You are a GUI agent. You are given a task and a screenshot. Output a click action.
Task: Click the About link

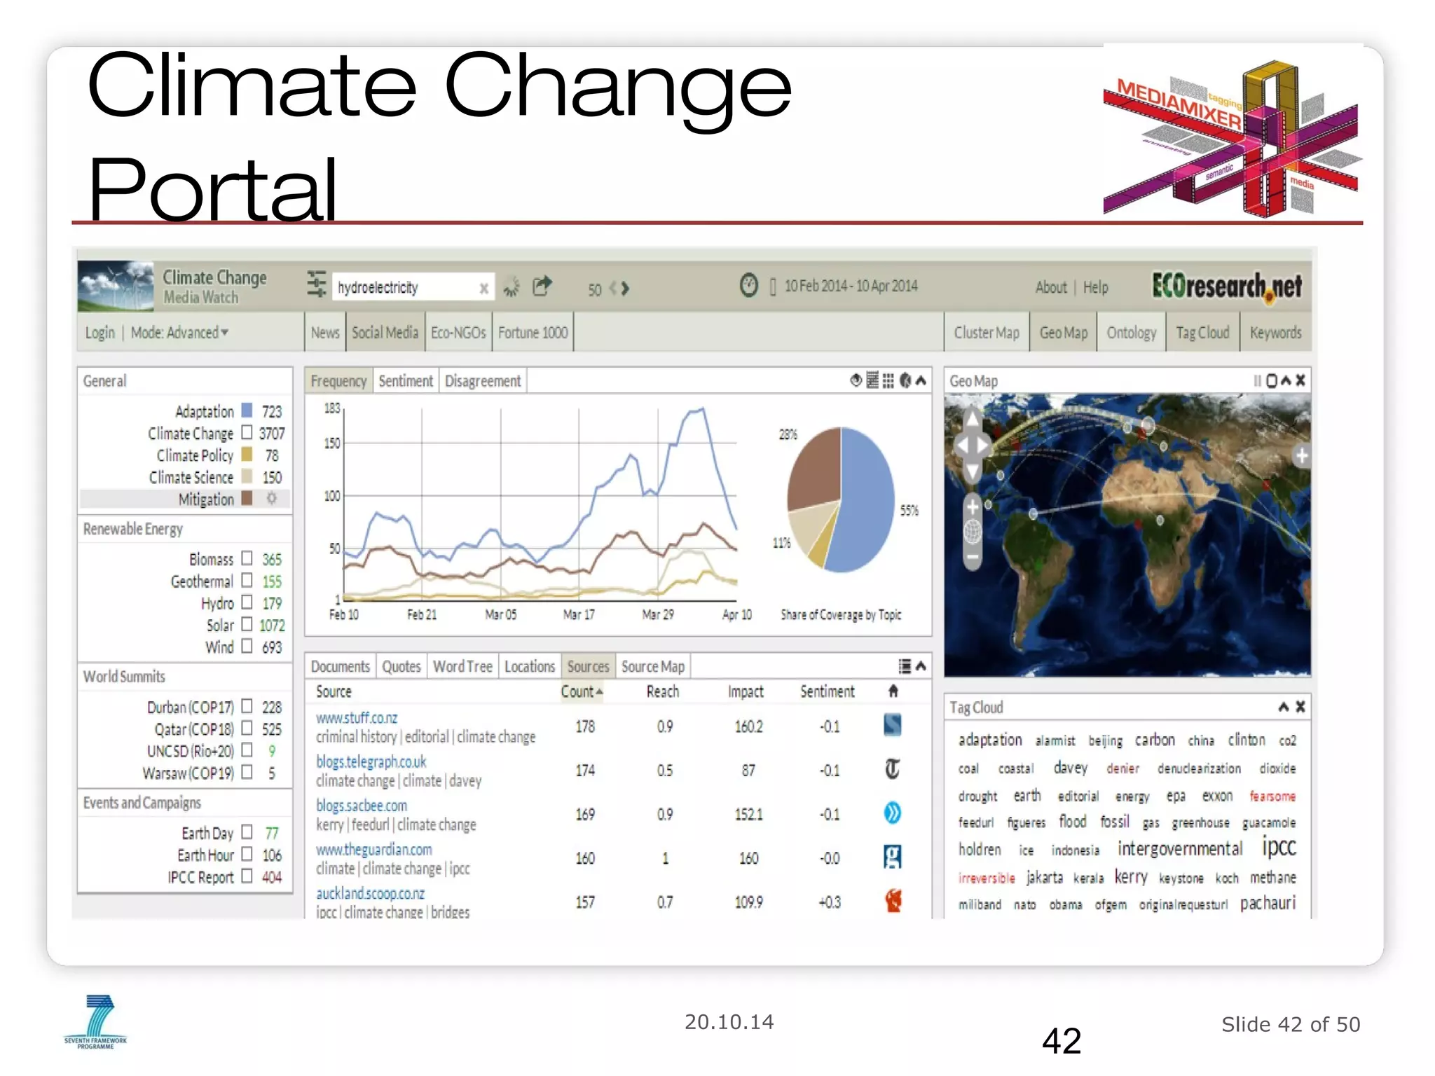tap(1051, 287)
